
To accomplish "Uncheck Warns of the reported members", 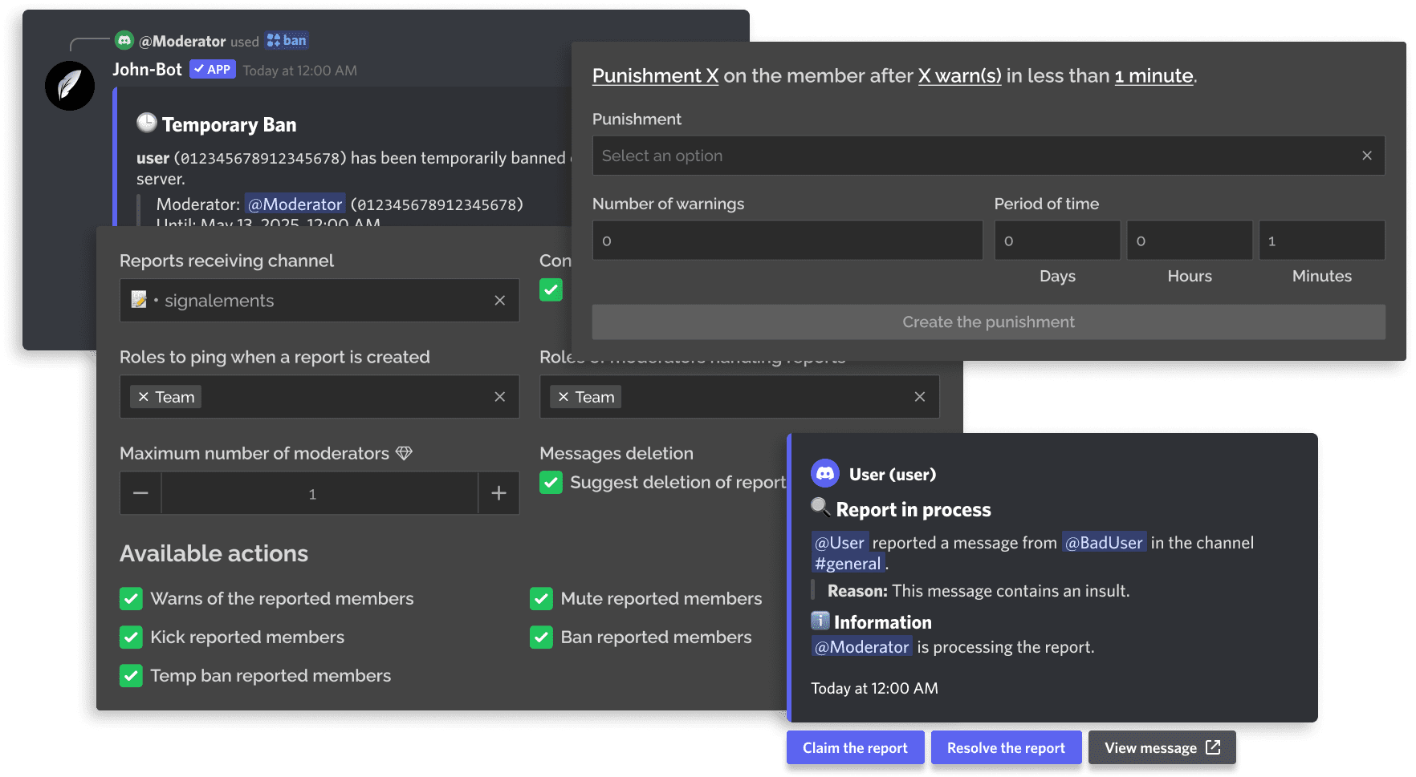I will pyautogui.click(x=131, y=599).
